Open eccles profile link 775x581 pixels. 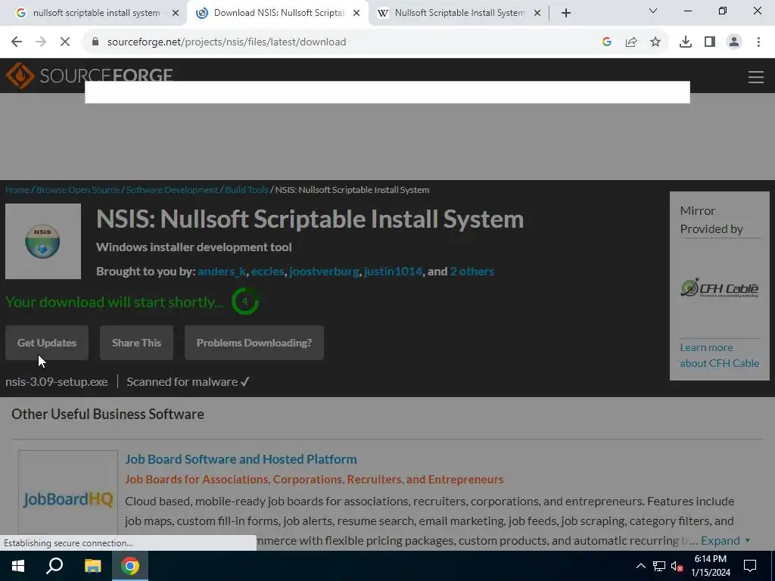(267, 272)
